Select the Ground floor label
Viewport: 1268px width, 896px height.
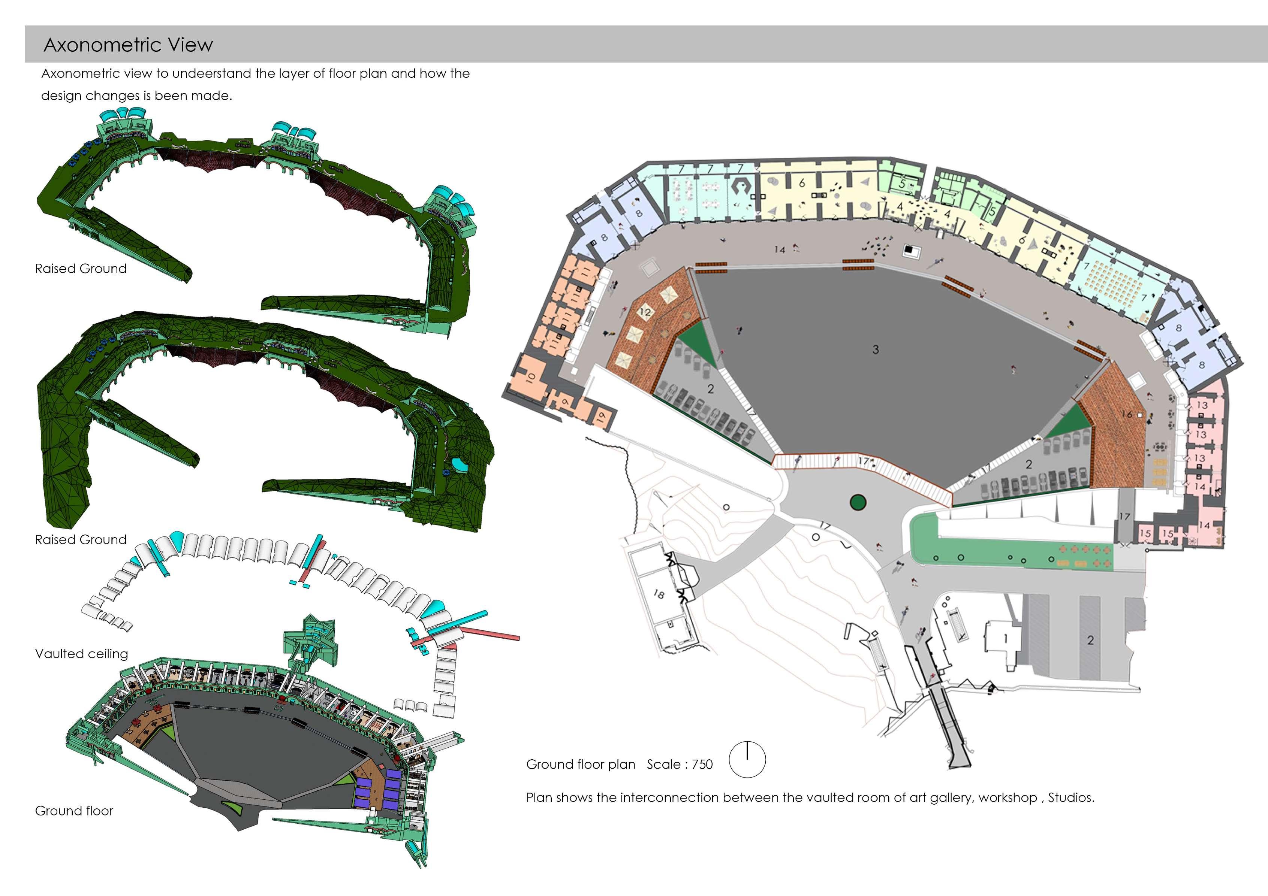[x=74, y=811]
